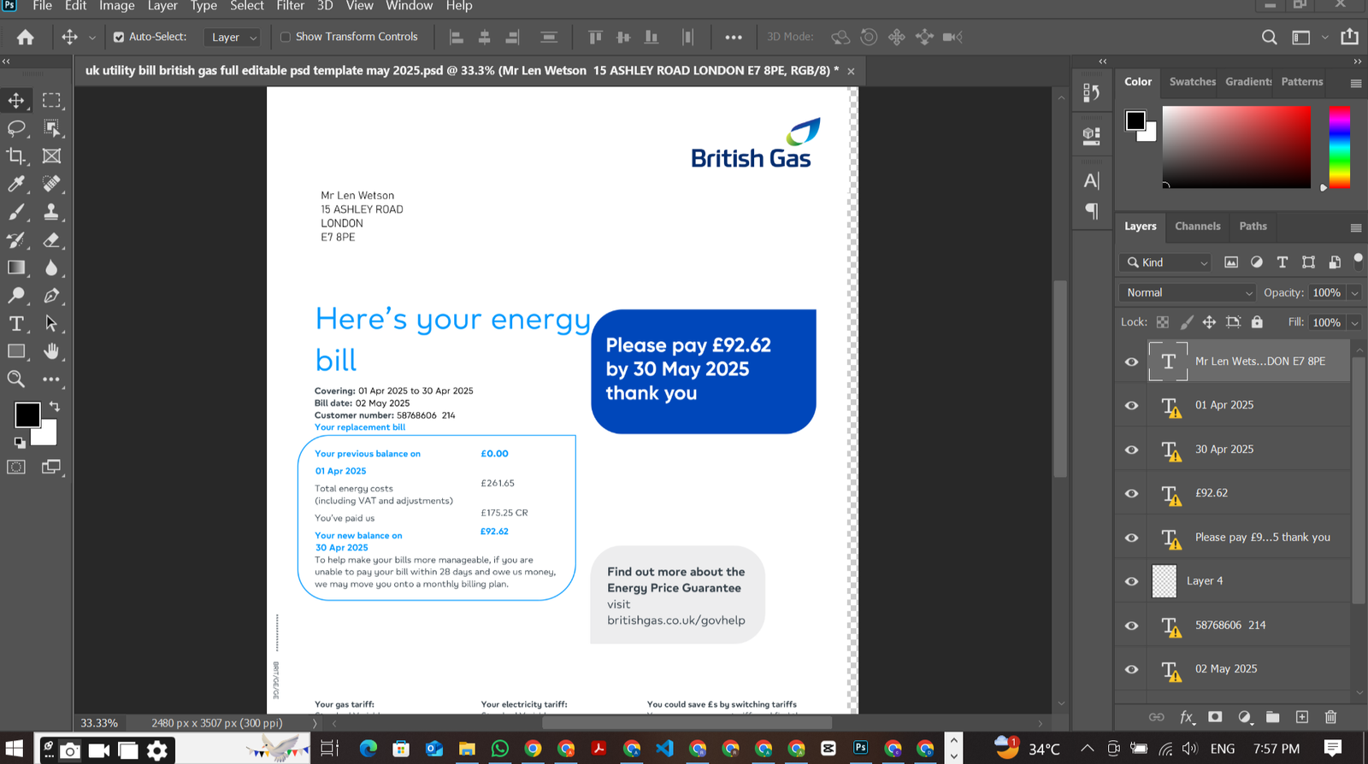Select the Rectangular Marquee tool

click(x=51, y=100)
